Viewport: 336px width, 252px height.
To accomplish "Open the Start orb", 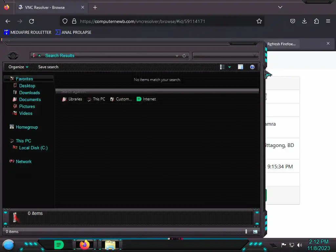I will [9, 245].
